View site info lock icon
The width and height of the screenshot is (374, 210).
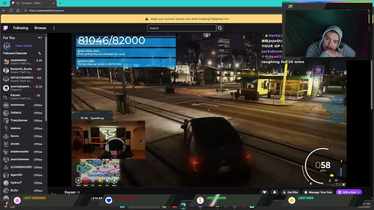pyautogui.click(x=26, y=10)
